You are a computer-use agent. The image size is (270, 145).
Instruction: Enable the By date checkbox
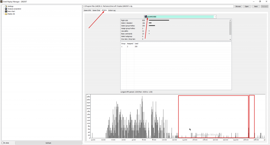(2, 143)
